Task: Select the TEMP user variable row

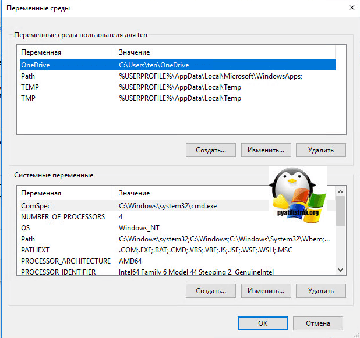Action: click(x=178, y=87)
